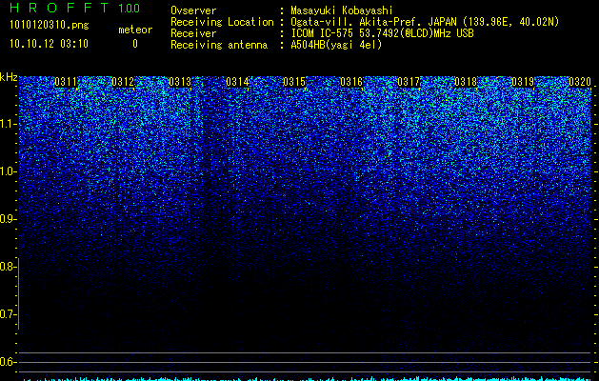Click time marker 0319
The image size is (599, 381).
click(523, 82)
